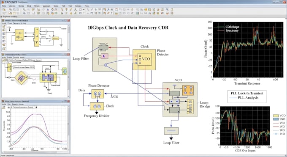Click the 'Loeep Dividge' label beside the VCO module

(x=205, y=105)
